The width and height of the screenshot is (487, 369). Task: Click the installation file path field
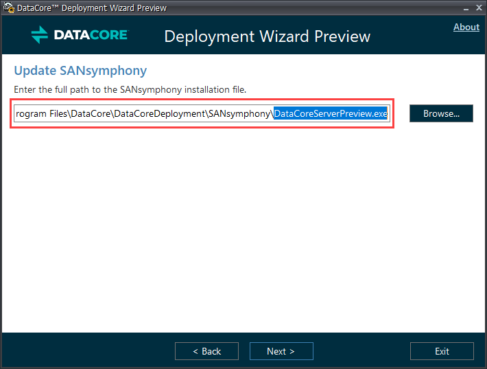(202, 113)
